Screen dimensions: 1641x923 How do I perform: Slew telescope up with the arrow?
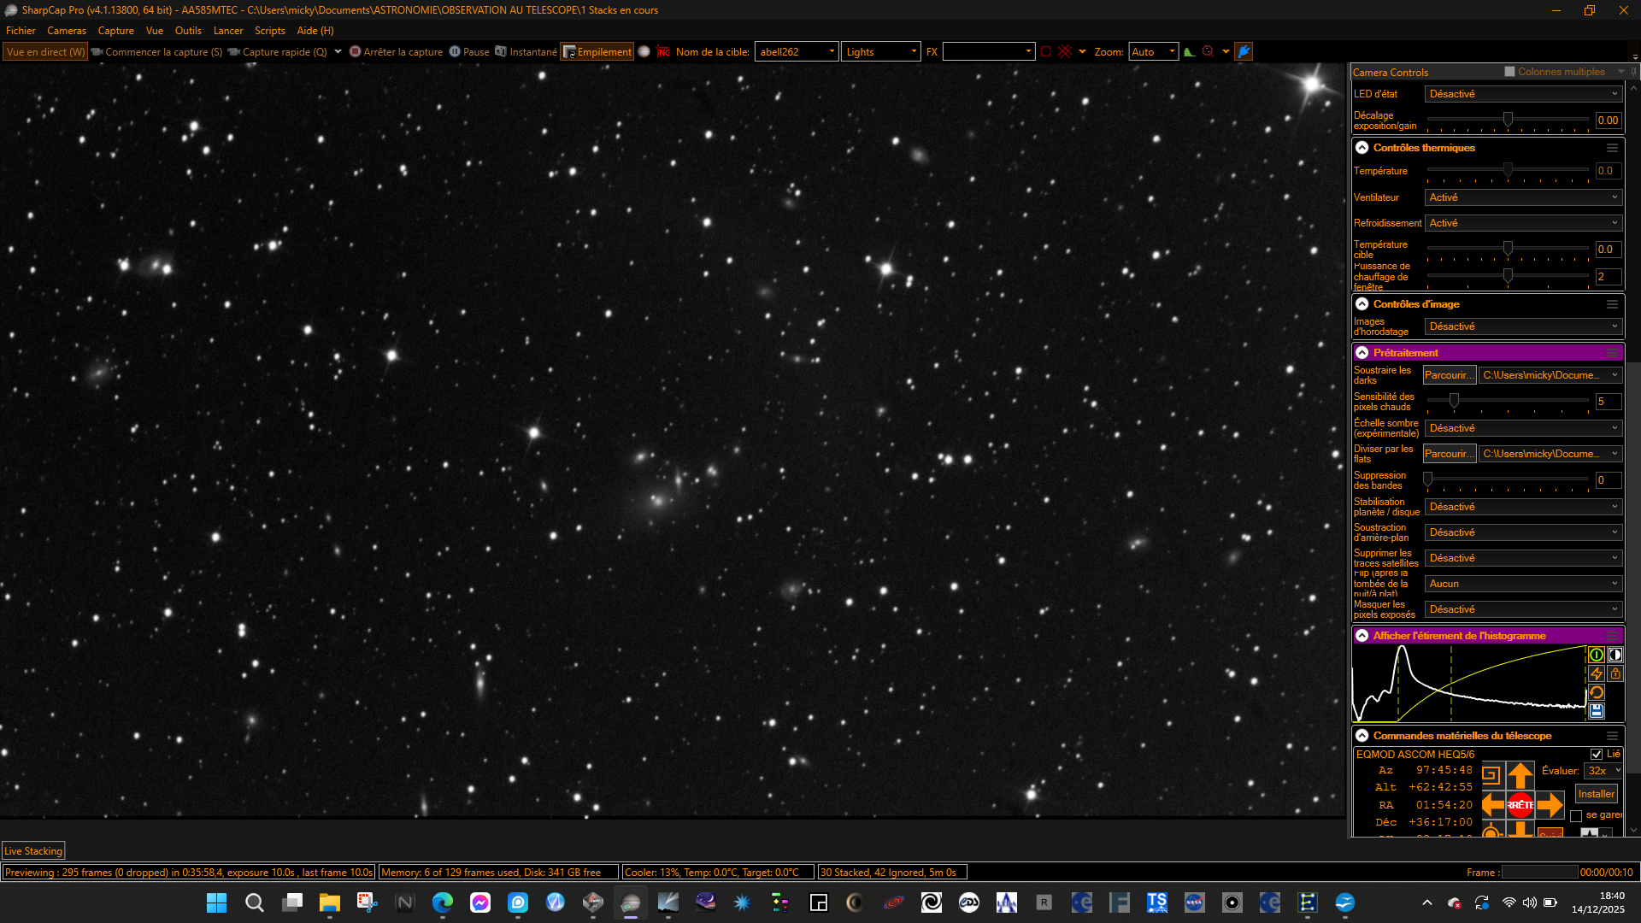click(x=1520, y=776)
